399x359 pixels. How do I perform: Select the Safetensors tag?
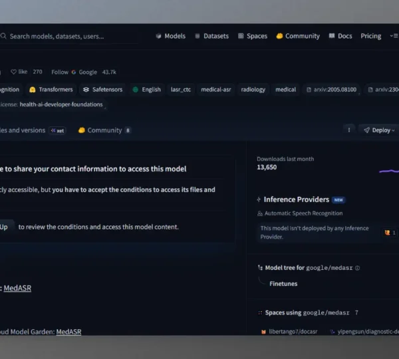(102, 89)
